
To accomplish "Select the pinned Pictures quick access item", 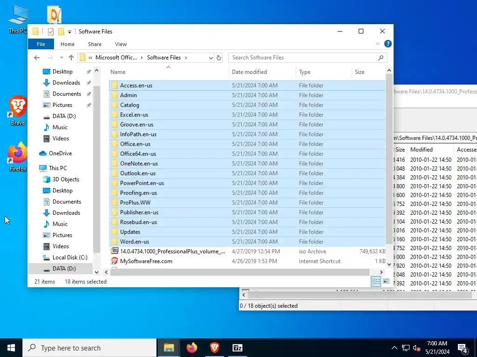I will 62,105.
